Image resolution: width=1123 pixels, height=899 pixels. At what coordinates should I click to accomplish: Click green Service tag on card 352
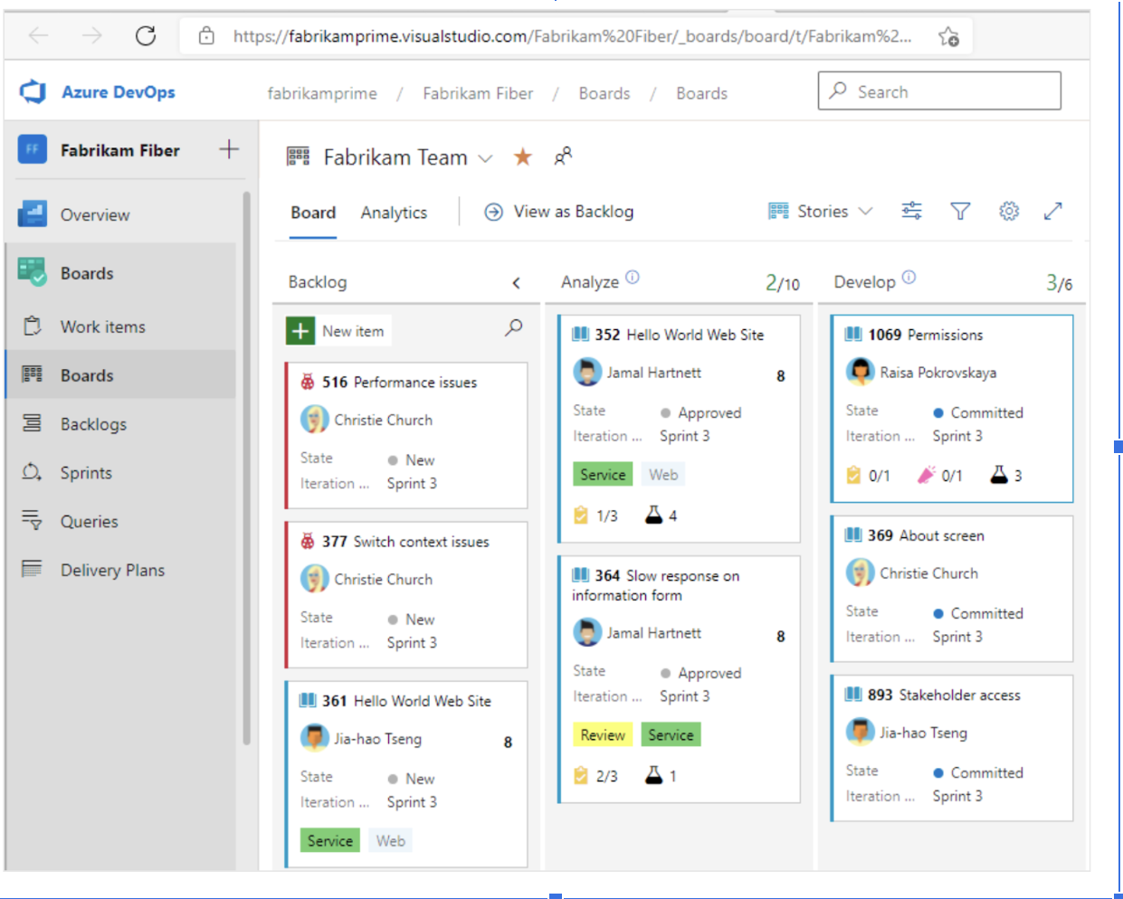click(603, 474)
